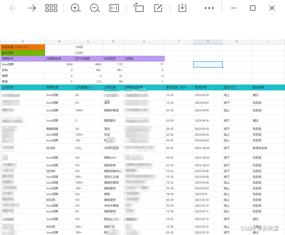Select the '海淀三义庙' location cell
This screenshot has width=285, height=235.
pyautogui.click(x=113, y=177)
